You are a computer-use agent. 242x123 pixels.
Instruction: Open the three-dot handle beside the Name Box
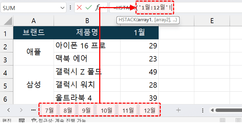pos(70,7)
